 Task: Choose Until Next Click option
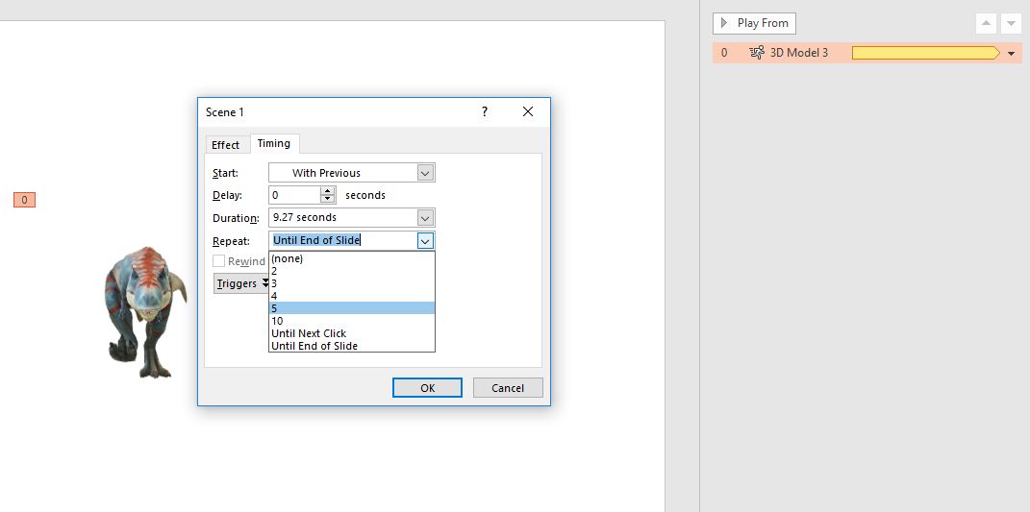pyautogui.click(x=351, y=333)
